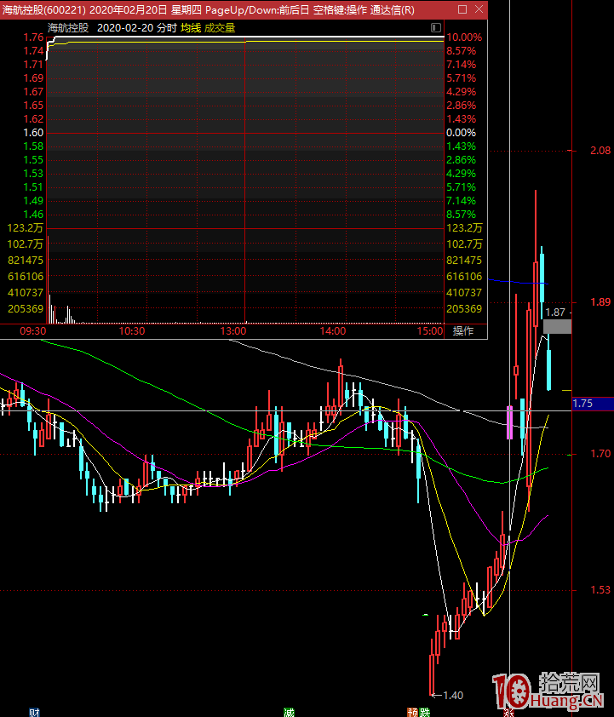
Task: Select the 均线 average line legend
Action: tap(190, 27)
